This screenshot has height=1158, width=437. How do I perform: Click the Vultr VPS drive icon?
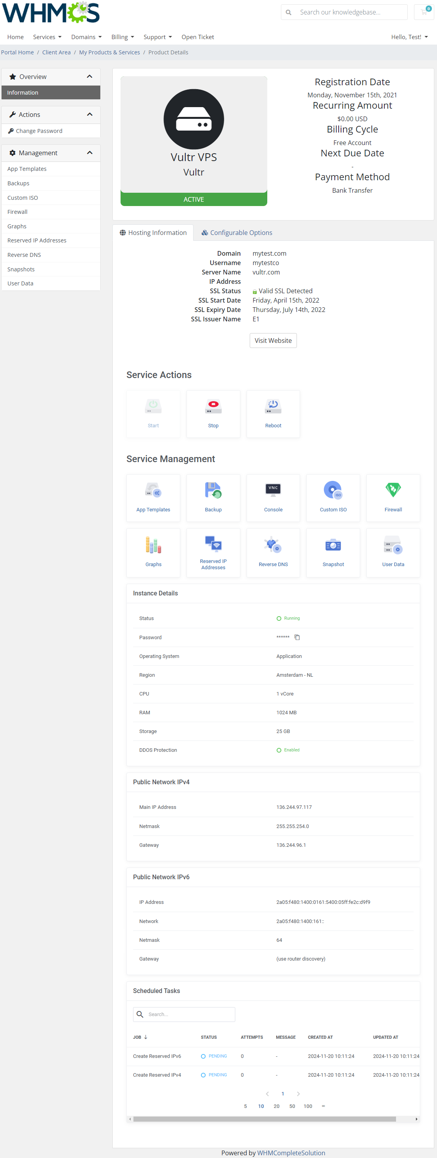coord(194,119)
